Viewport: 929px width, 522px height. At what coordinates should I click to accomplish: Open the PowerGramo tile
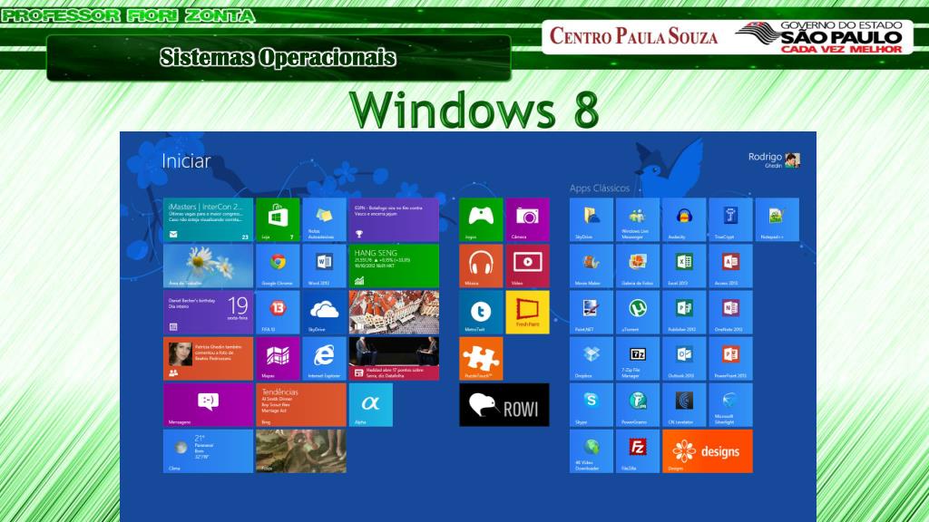pos(638,405)
